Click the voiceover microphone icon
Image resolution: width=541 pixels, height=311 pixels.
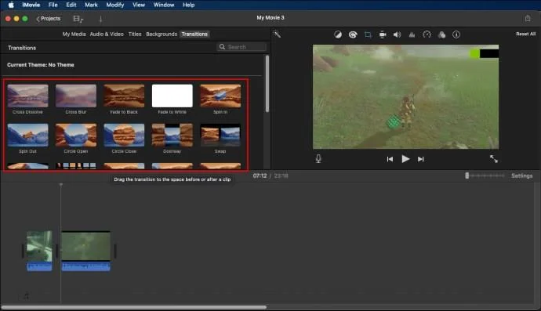point(318,158)
